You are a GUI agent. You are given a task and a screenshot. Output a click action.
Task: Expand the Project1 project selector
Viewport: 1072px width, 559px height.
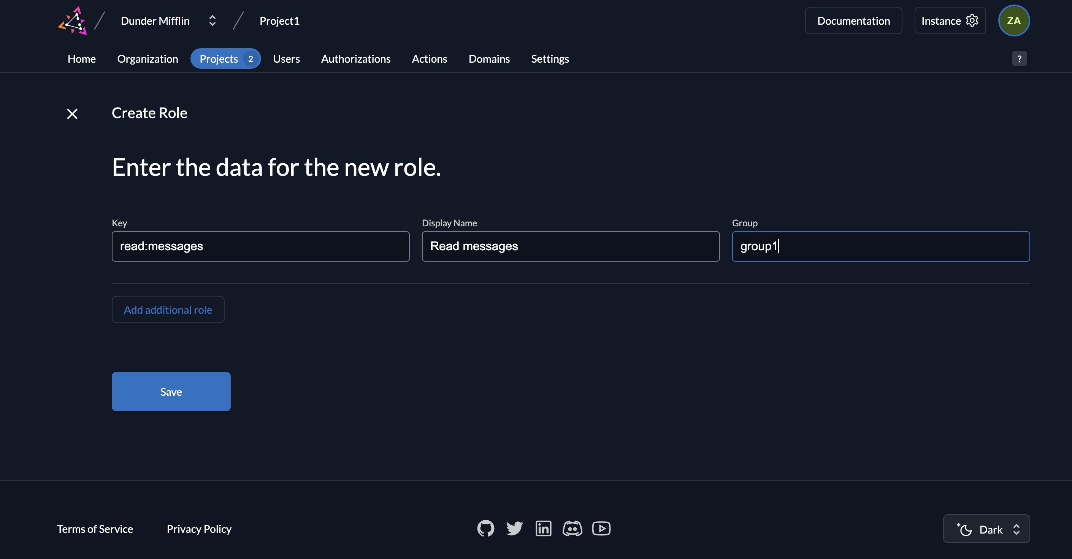[279, 21]
